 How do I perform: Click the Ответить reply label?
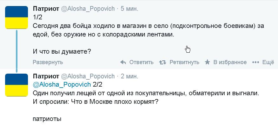(x=141, y=62)
